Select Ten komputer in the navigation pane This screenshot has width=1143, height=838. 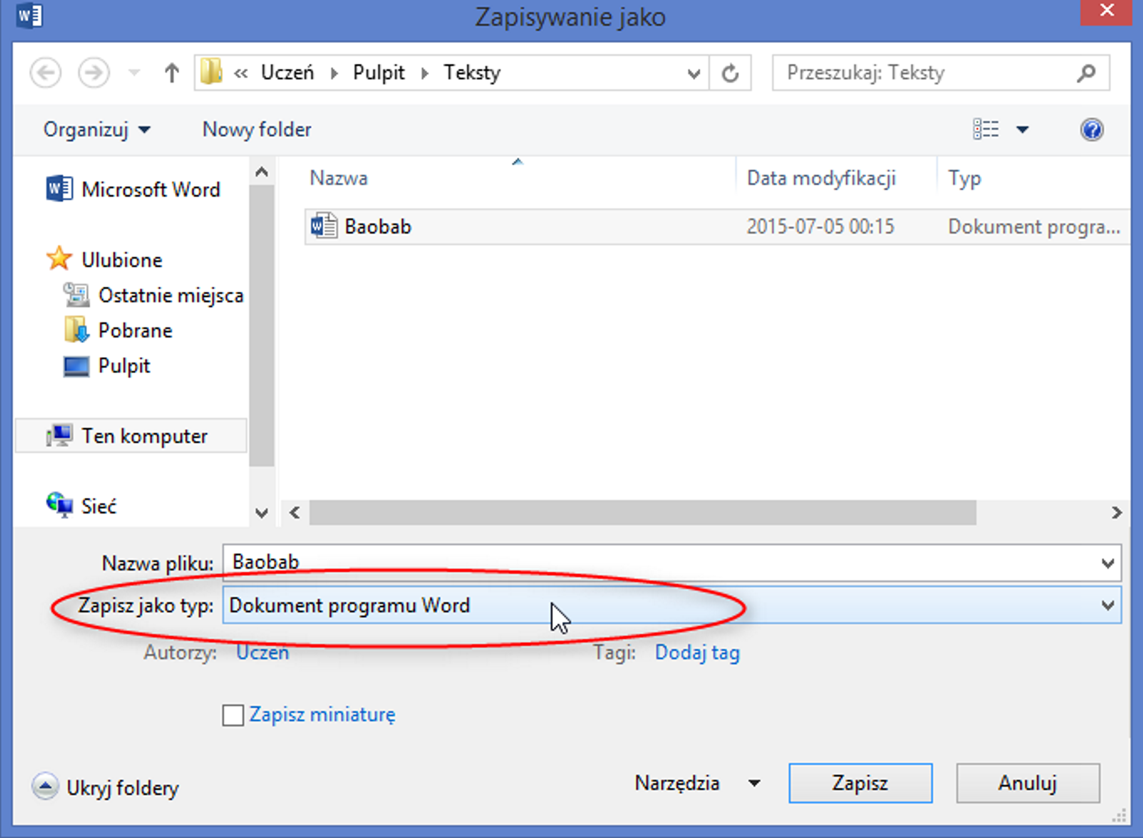[144, 436]
